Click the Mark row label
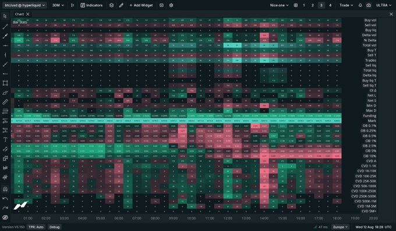Viewport: 396px width, 231px height. pyautogui.click(x=372, y=120)
